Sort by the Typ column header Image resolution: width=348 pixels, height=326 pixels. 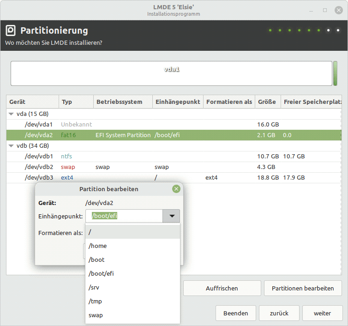pos(76,102)
